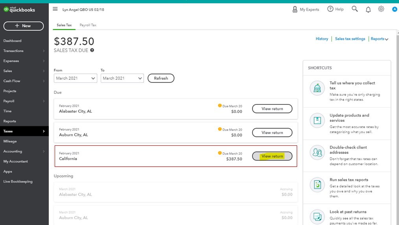The width and height of the screenshot is (399, 225).
Task: Open the Help question mark icon
Action: tap(330, 9)
